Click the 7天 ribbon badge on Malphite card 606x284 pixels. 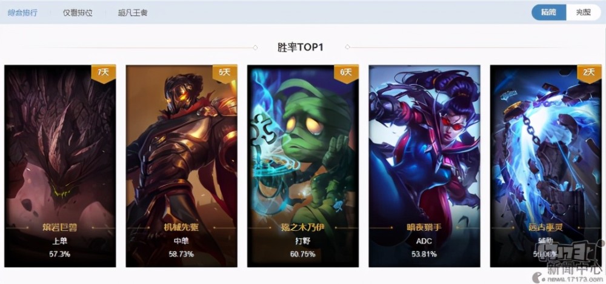(104, 73)
